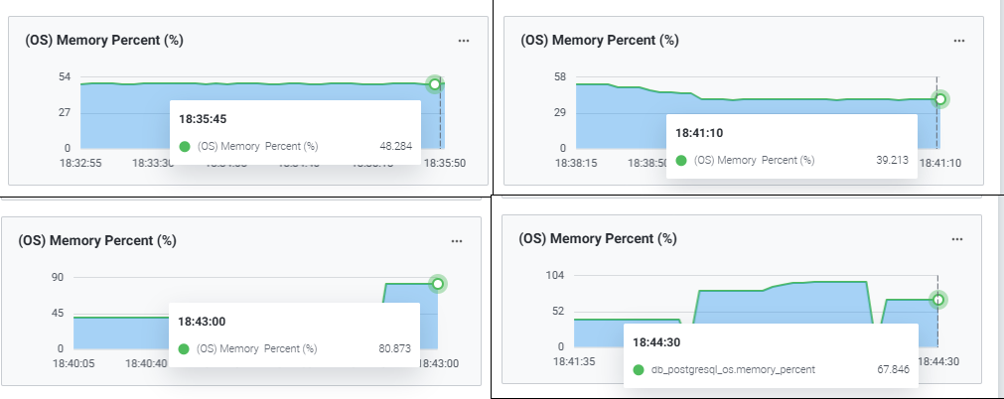The image size is (1004, 399).
Task: Click the highlighted data point at 39.213
Action: tap(940, 98)
